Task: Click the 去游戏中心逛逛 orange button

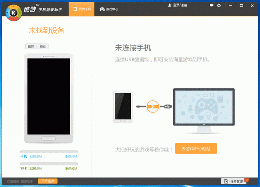Action: pyautogui.click(x=196, y=148)
